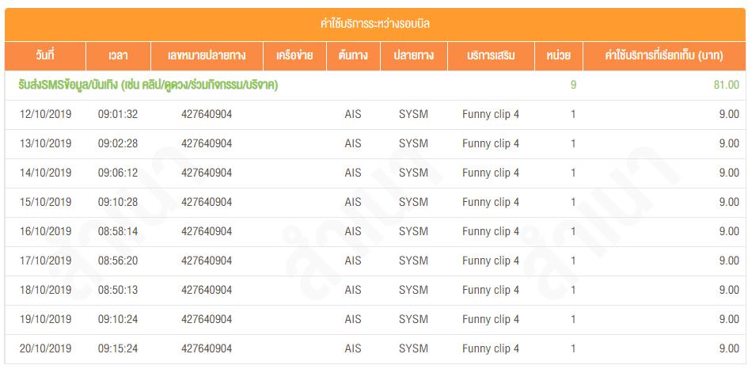Screen dimensions: 748x369
Task: Click the ต้นทาง column header
Action: click(354, 56)
